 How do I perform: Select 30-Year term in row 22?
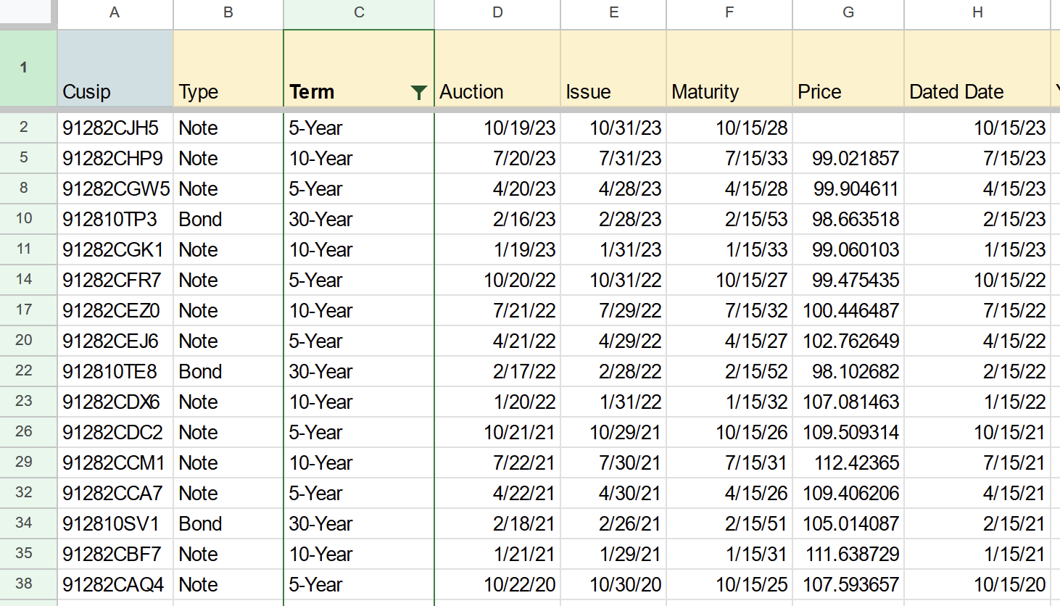359,371
